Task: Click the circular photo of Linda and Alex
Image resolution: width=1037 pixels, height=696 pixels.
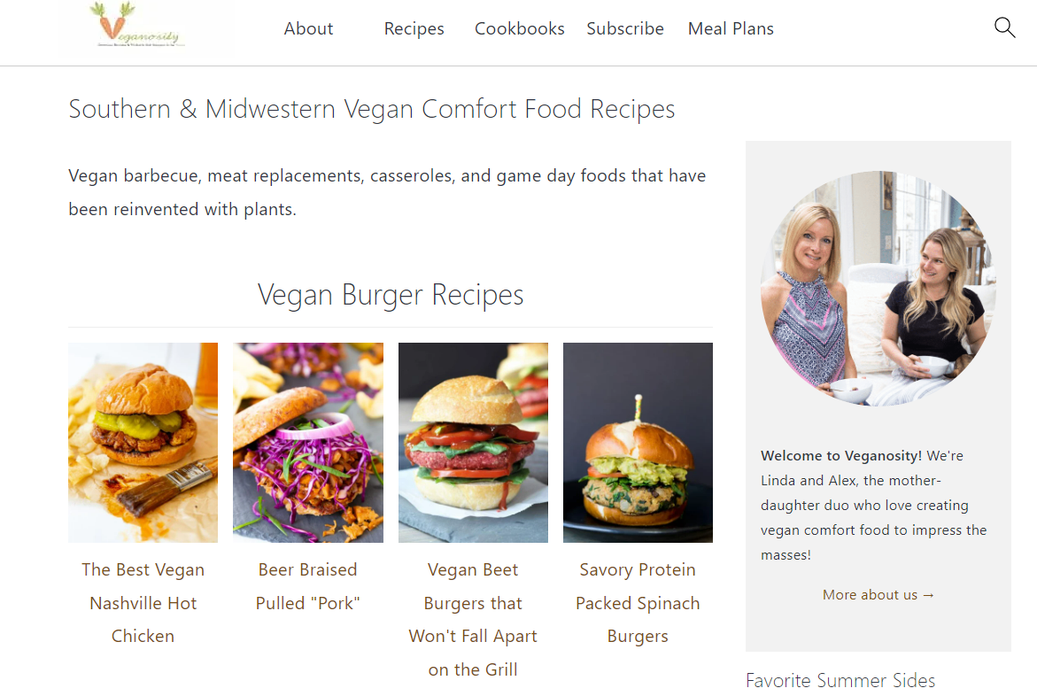Action: pos(878,289)
